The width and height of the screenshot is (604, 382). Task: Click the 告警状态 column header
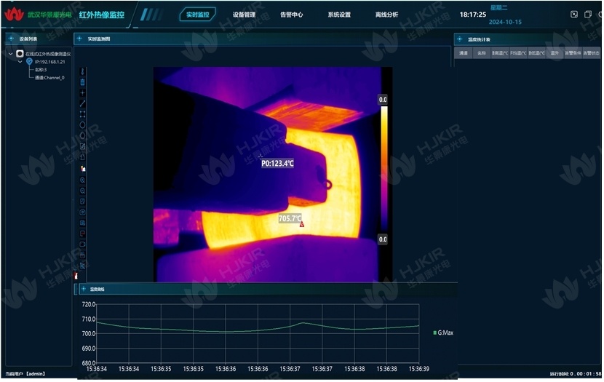pos(591,53)
